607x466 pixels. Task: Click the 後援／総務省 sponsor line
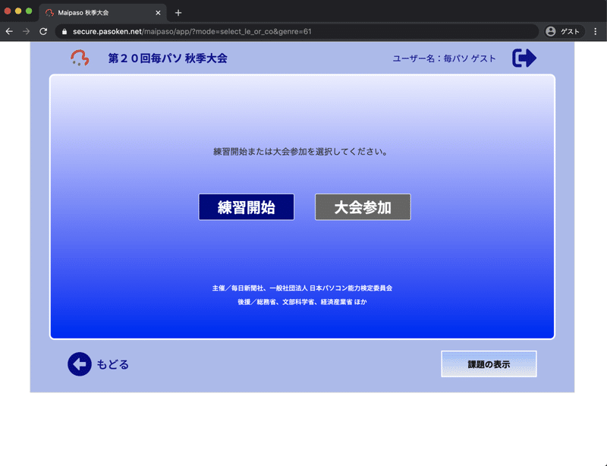click(x=302, y=302)
